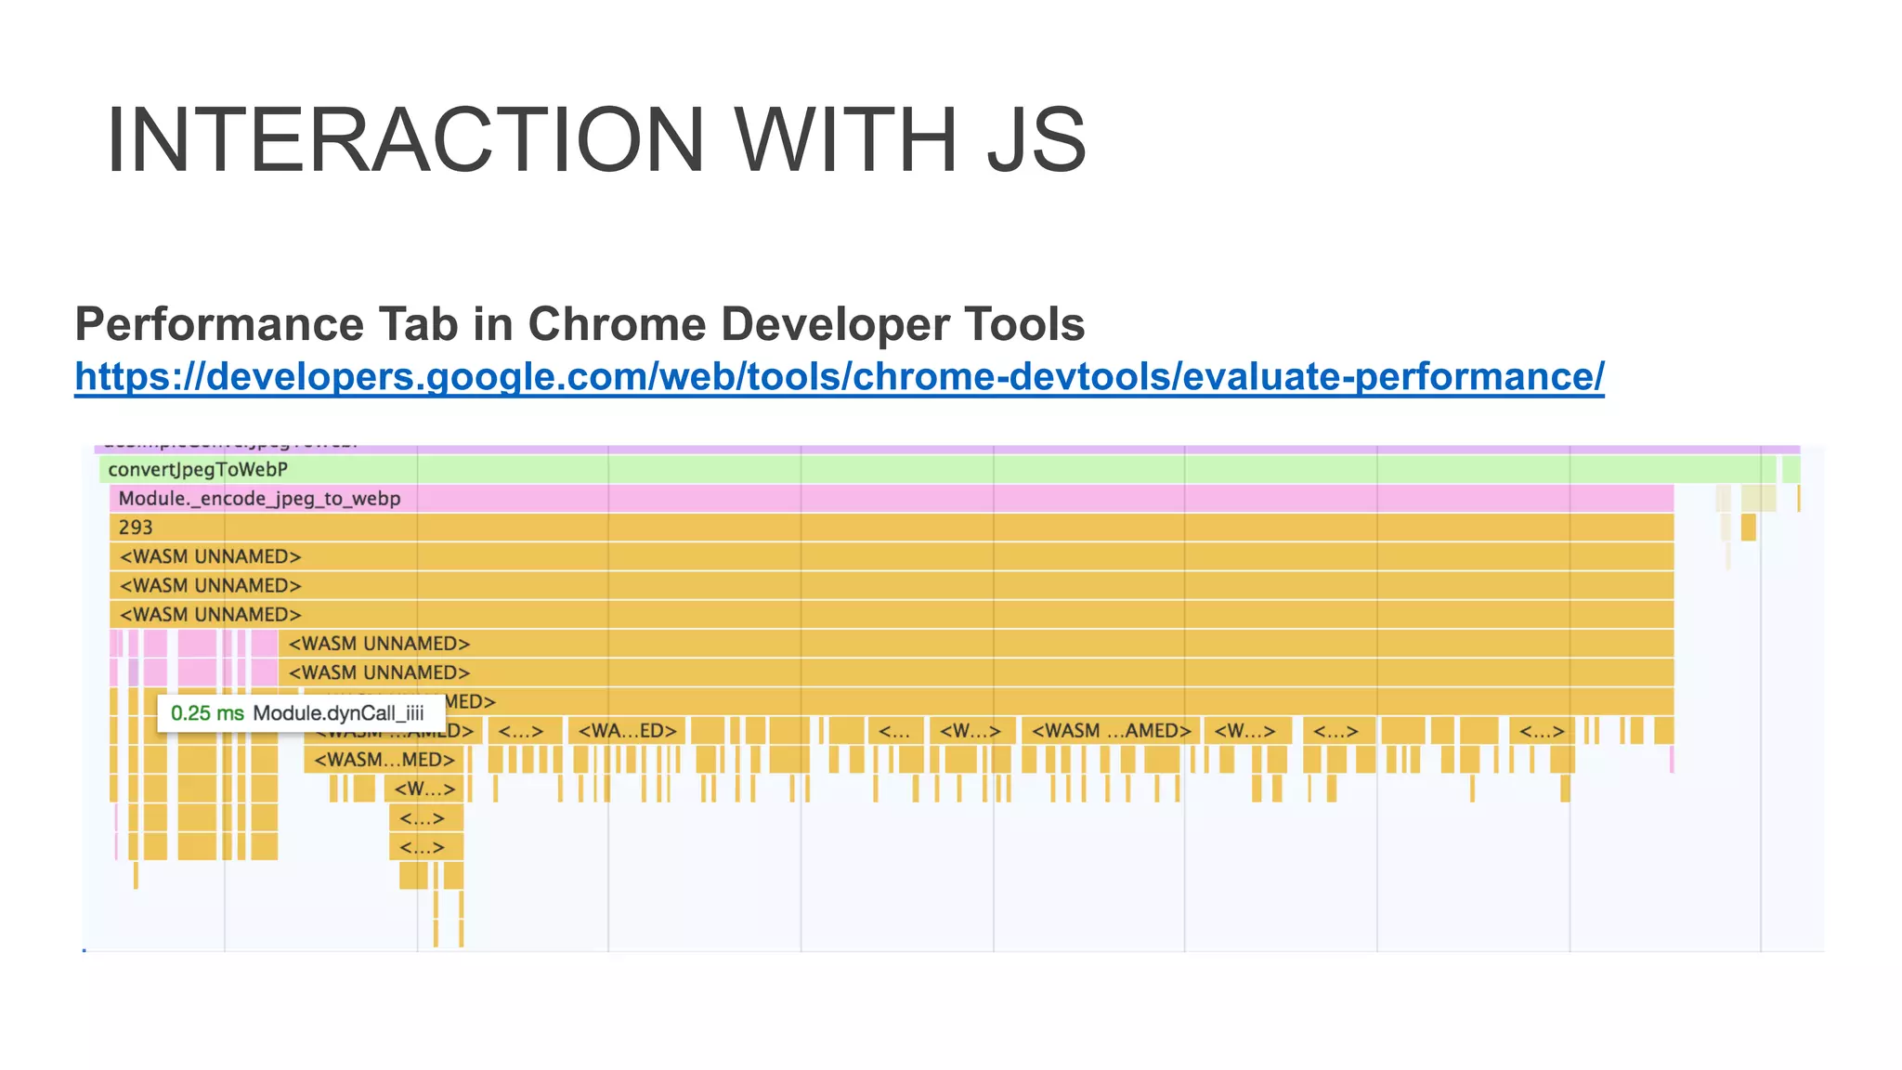Image resolution: width=1902 pixels, height=1070 pixels.
Task: Click the small green block right of convertJpegToWebP
Action: 1791,469
